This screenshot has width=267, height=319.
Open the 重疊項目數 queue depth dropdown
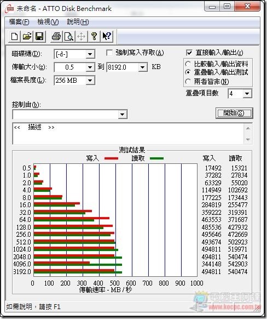click(247, 94)
